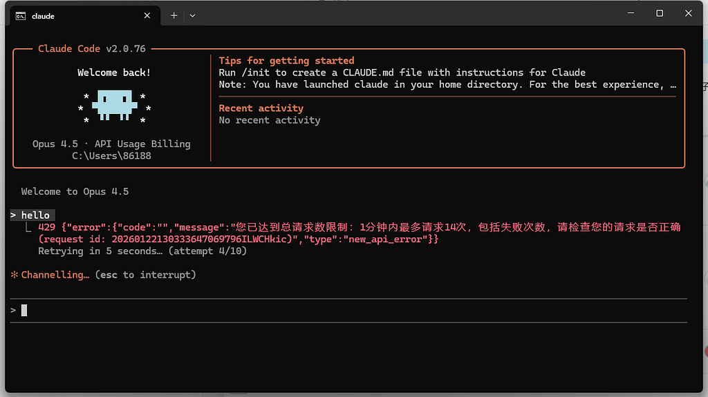The image size is (708, 397).
Task: Click the 'hello' prompt entry
Action: [32, 215]
